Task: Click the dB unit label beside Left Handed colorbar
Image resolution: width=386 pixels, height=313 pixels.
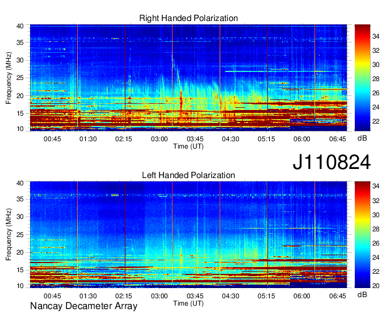Action: 362,294
